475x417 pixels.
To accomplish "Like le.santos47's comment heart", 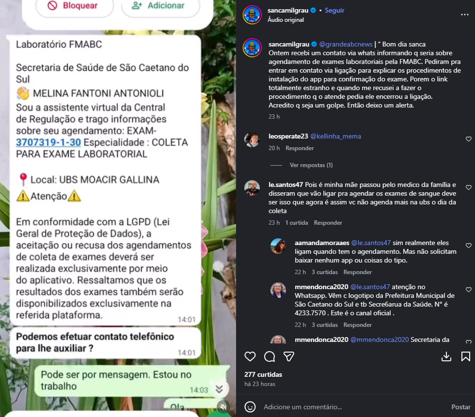I will click(468, 187).
